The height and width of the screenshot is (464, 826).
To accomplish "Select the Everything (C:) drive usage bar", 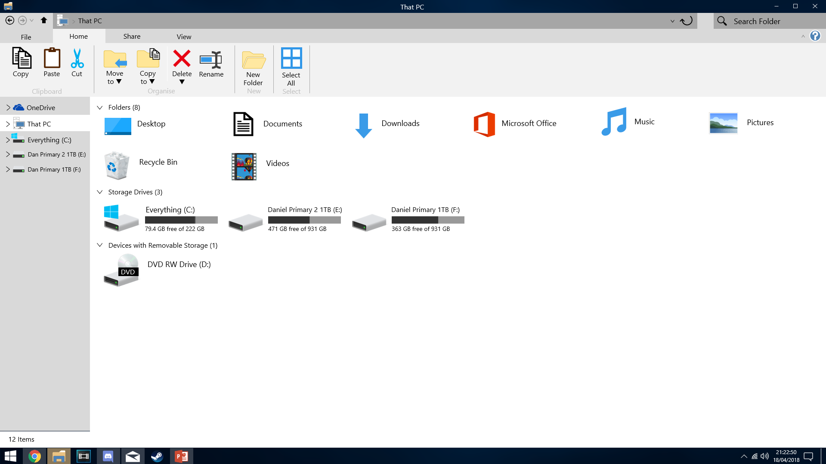I will (181, 220).
